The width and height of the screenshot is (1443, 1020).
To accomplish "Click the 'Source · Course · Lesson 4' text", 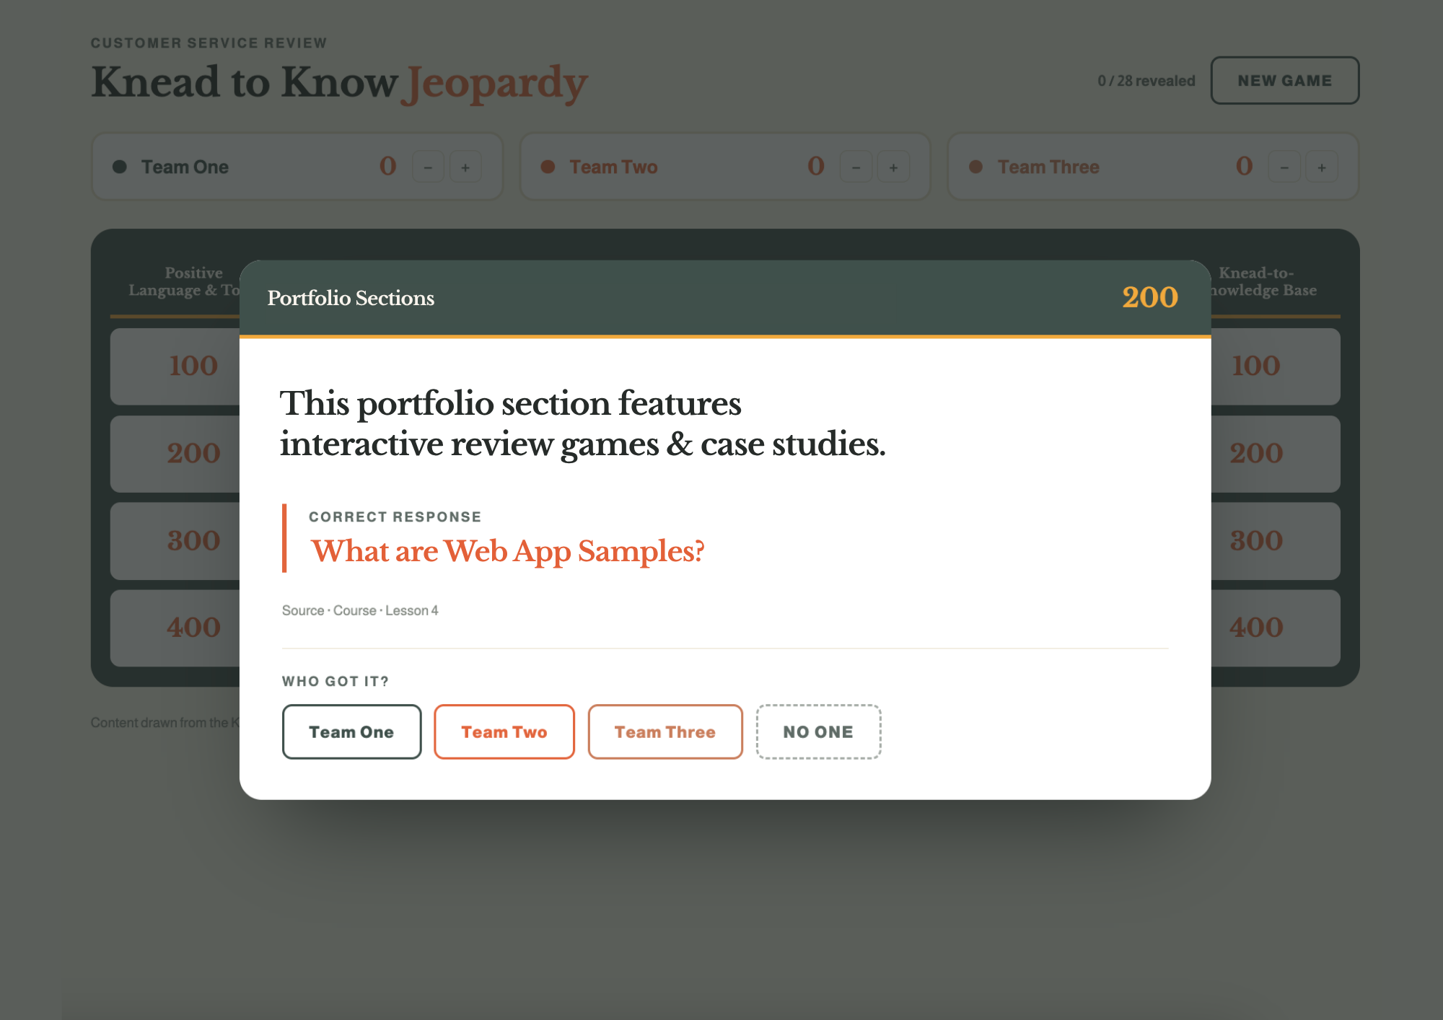I will click(x=360, y=610).
